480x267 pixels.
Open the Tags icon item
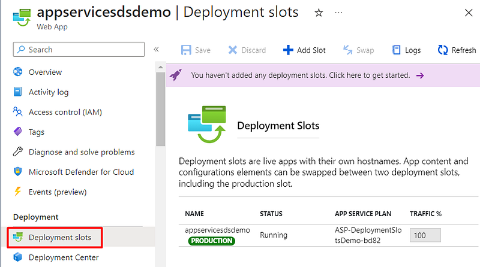[x=17, y=132]
